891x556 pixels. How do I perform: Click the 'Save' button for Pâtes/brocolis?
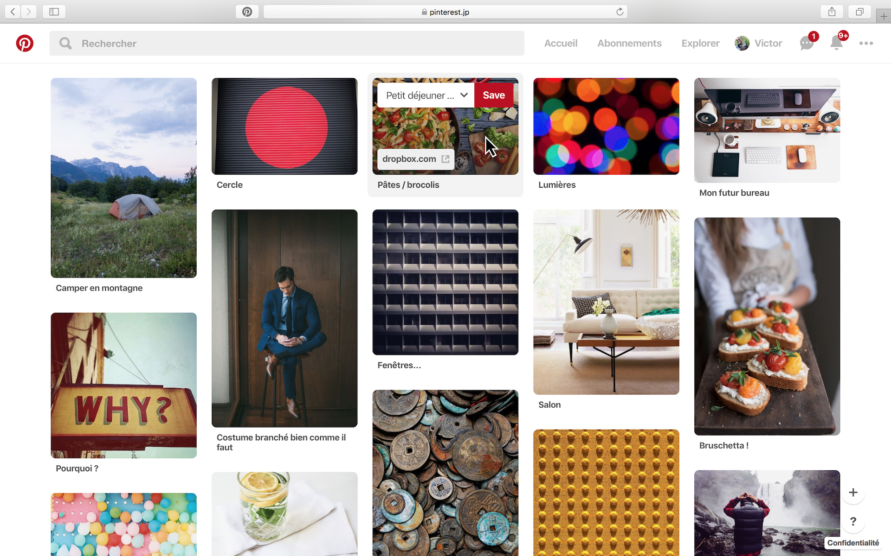[x=493, y=95]
